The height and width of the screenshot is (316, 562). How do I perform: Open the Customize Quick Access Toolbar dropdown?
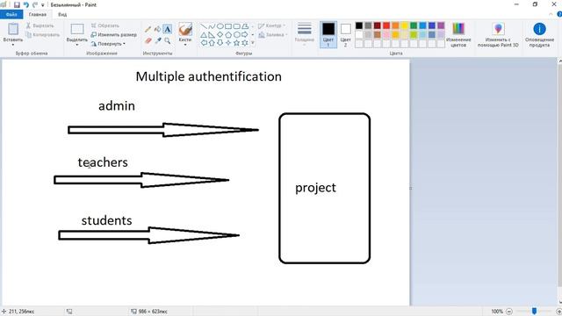[43, 5]
